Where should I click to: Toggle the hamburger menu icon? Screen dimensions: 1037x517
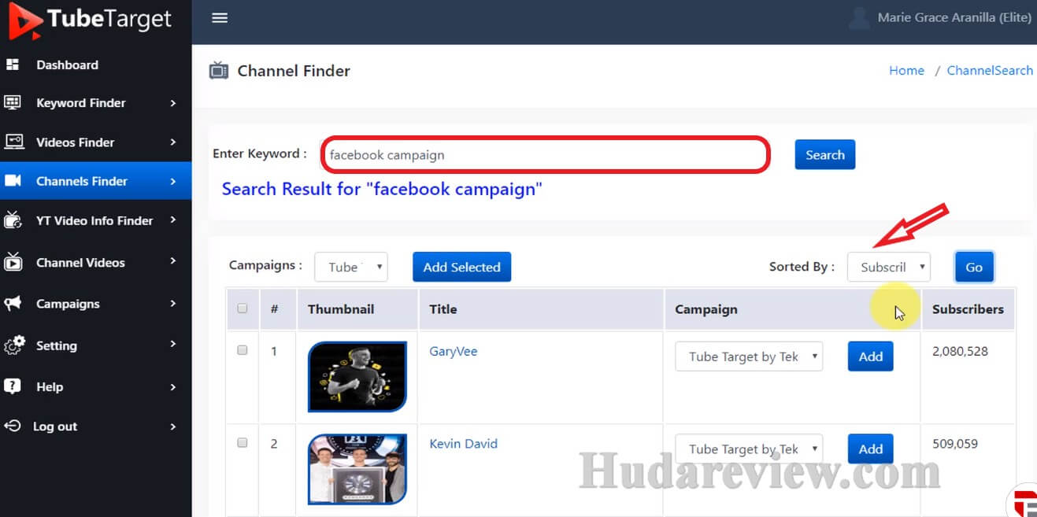point(220,17)
